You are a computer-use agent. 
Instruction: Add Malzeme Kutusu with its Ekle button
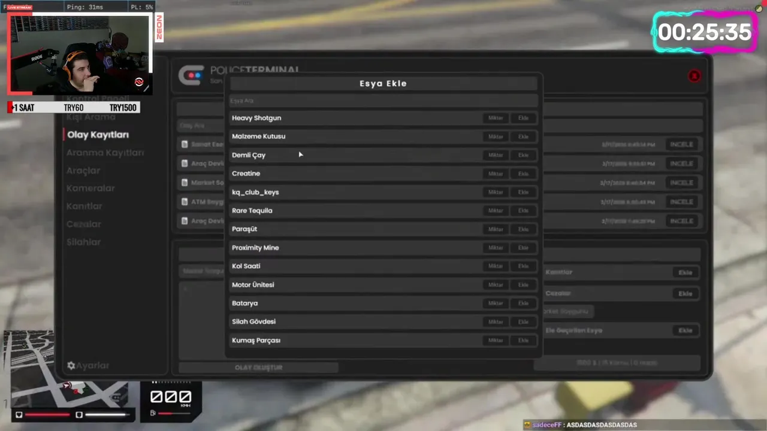click(x=523, y=137)
